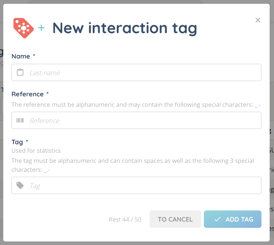Screen dimensions: 274x245
Task: Click the barcode icon in the Reference field
Action: 20,120
